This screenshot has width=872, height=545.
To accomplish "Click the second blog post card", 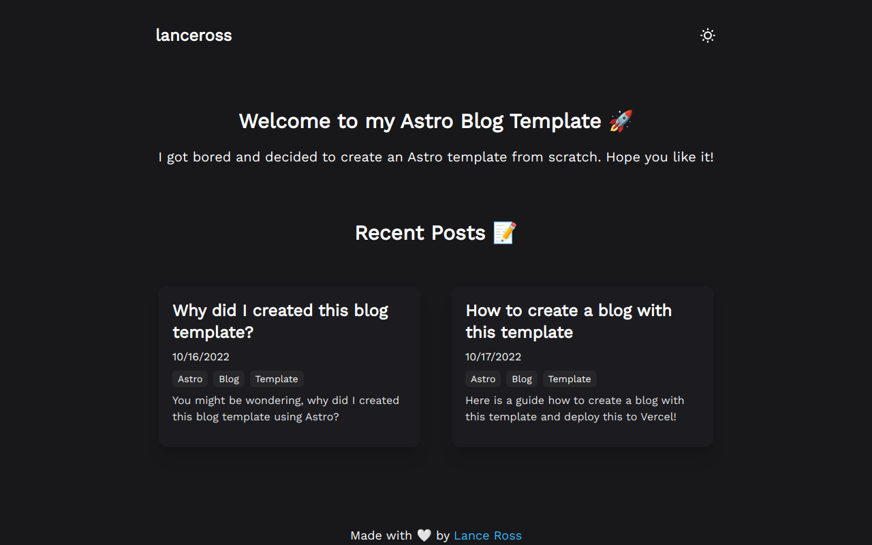I will tap(582, 366).
